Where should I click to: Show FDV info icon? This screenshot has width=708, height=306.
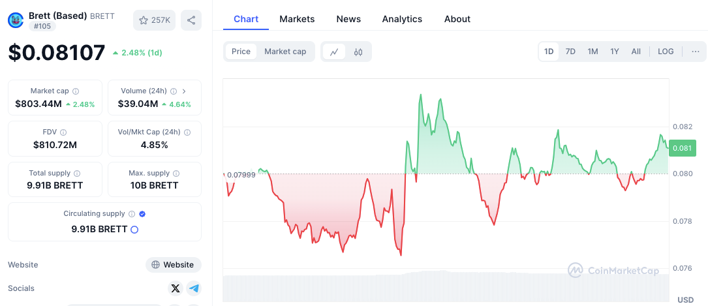[x=63, y=132]
